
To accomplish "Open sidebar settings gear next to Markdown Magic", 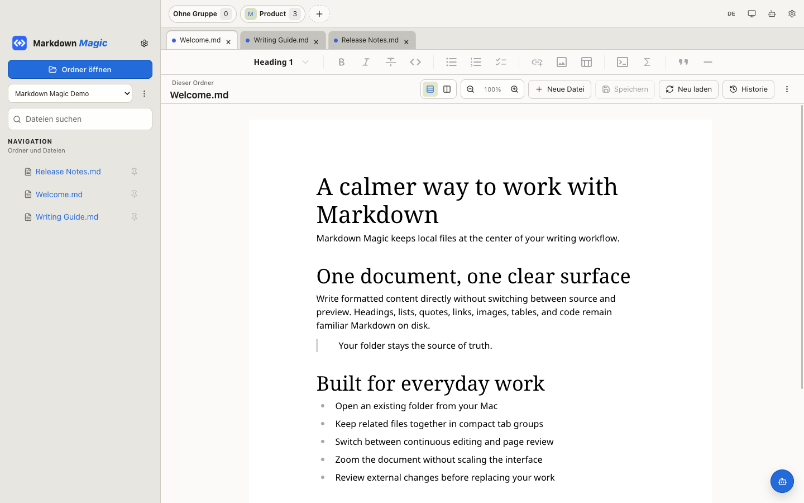I will point(144,43).
